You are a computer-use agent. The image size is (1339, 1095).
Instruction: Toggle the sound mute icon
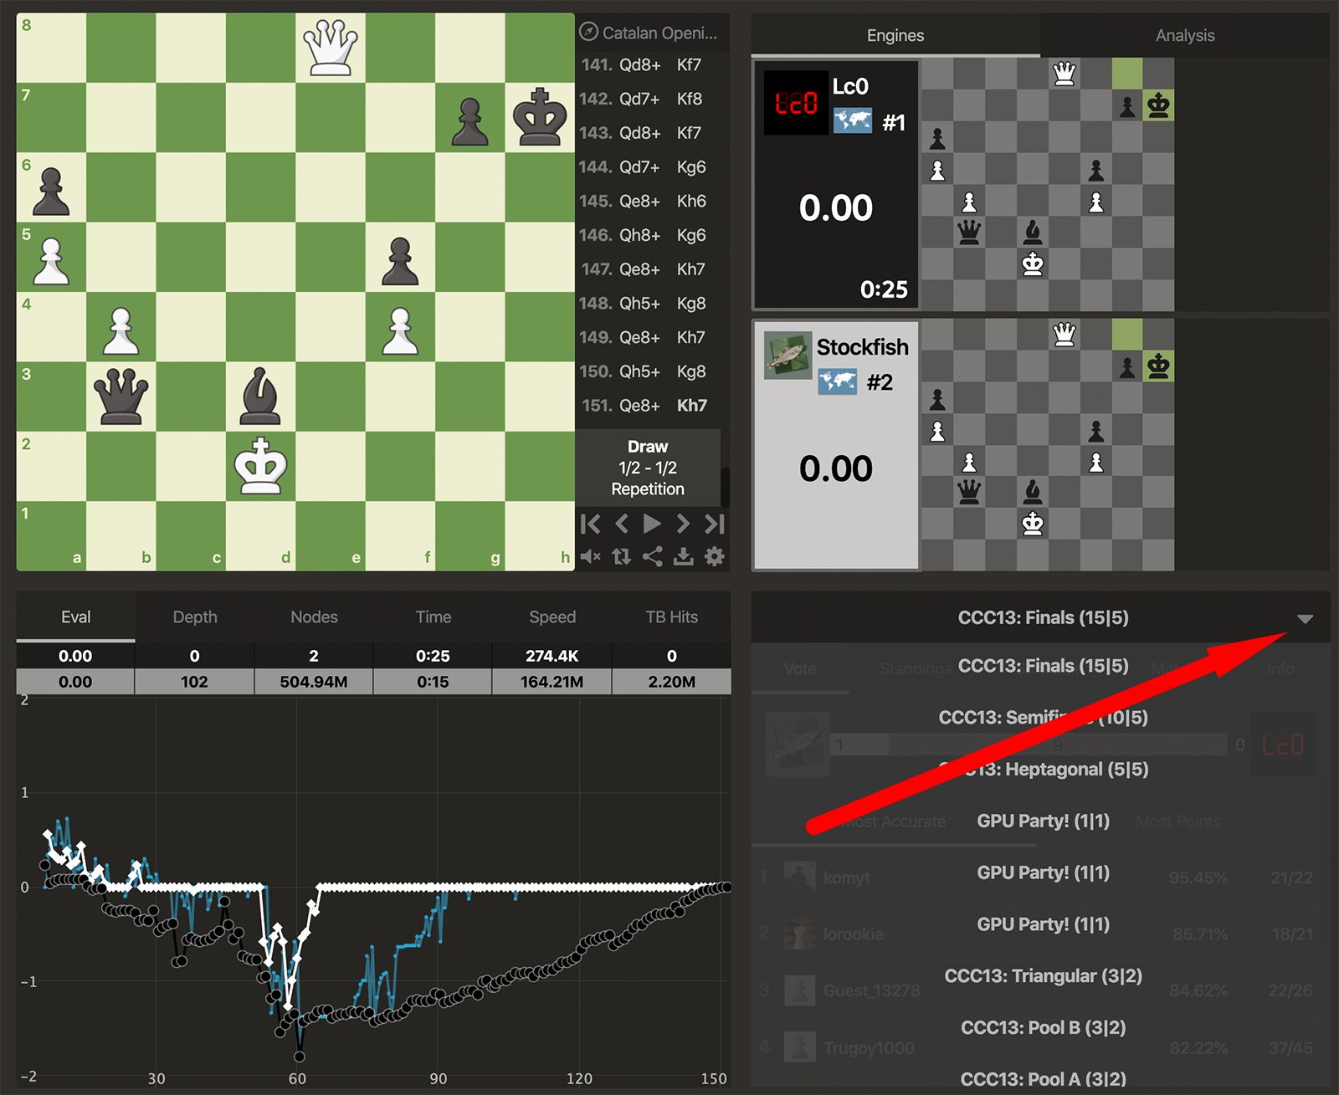tap(590, 557)
